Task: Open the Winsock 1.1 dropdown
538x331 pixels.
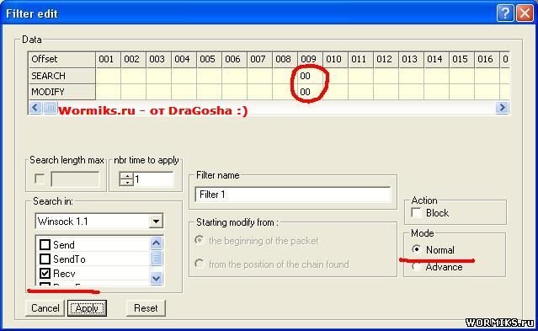Action: [156, 222]
